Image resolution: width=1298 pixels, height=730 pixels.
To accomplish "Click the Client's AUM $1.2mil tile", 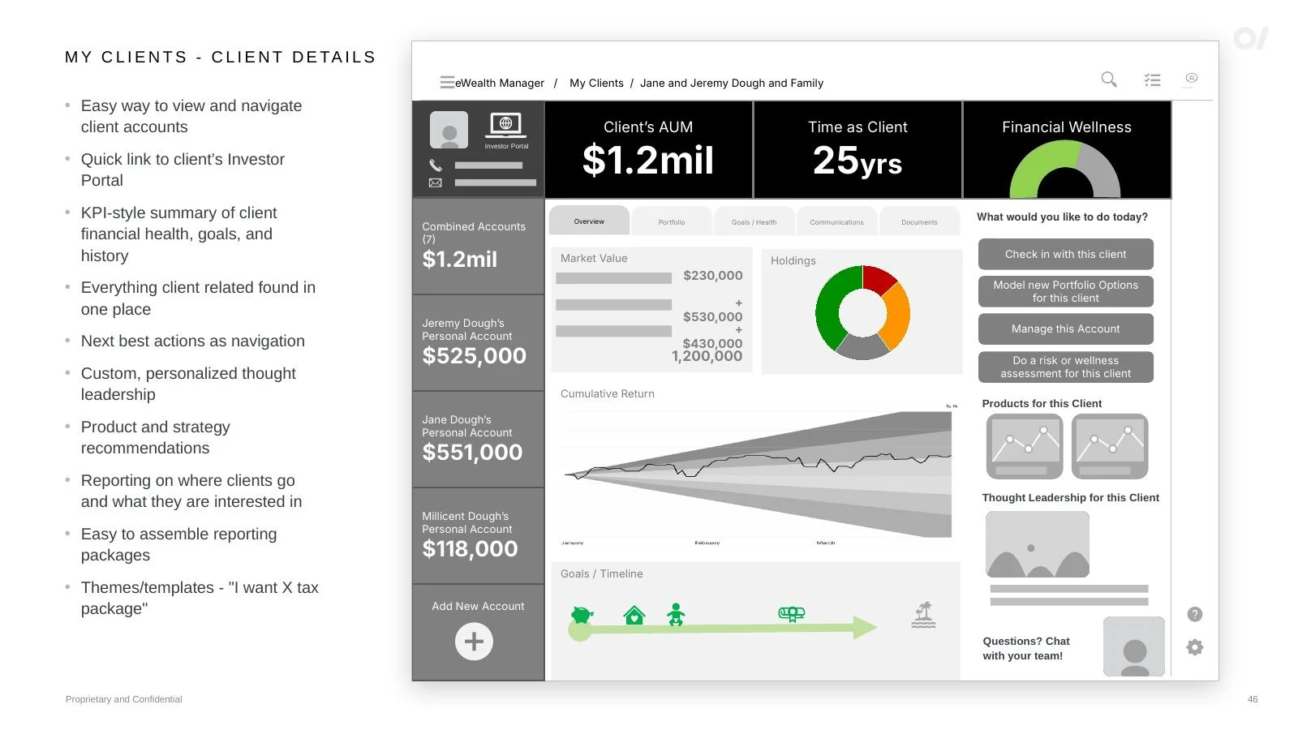I will [x=648, y=149].
